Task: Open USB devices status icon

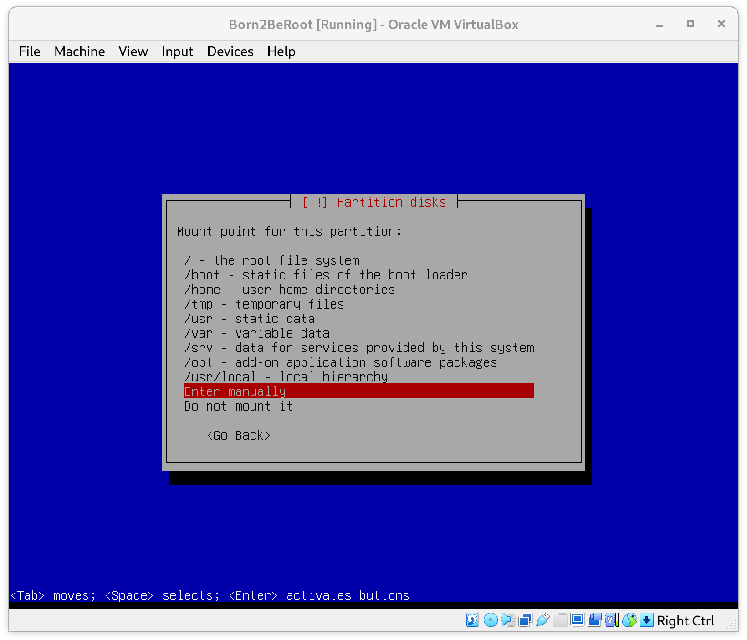Action: (x=542, y=620)
